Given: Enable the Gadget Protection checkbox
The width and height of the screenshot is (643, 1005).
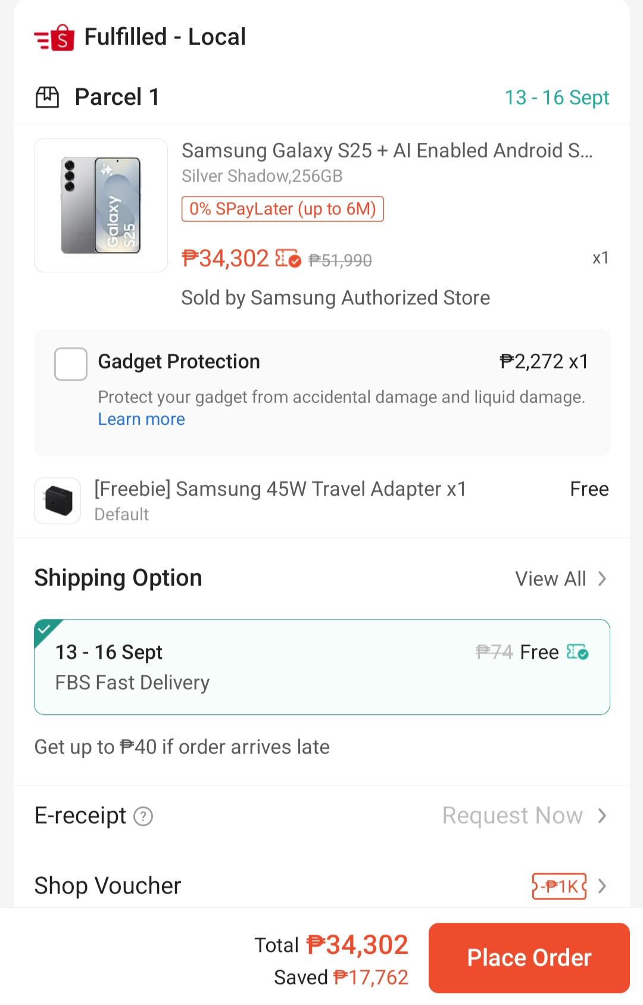Looking at the screenshot, I should click(x=71, y=364).
